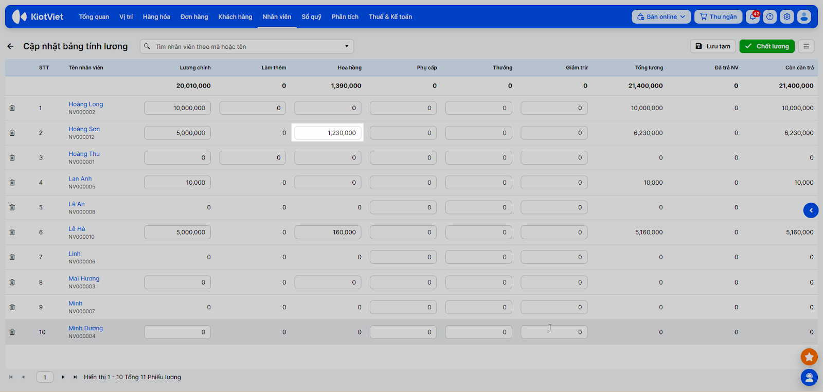Edit Hoàng Thu's Phụ cấp field

(403, 158)
